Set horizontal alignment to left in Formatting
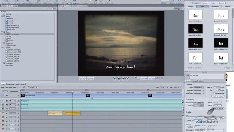Screen dimensions: 234x132 [x=195, y=103]
